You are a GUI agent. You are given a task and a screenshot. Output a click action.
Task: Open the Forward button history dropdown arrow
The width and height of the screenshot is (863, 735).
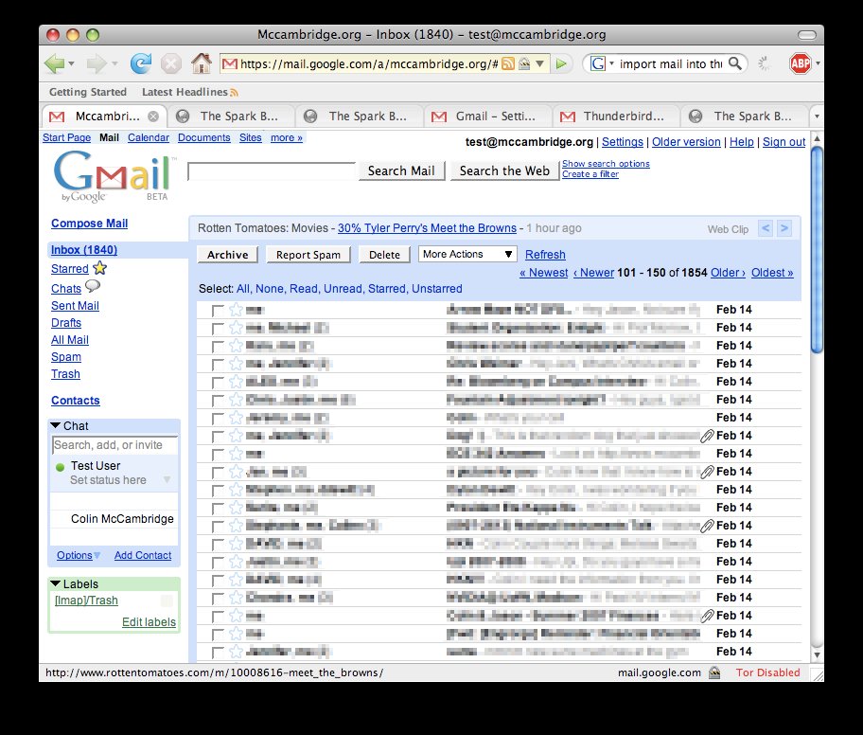(114, 63)
